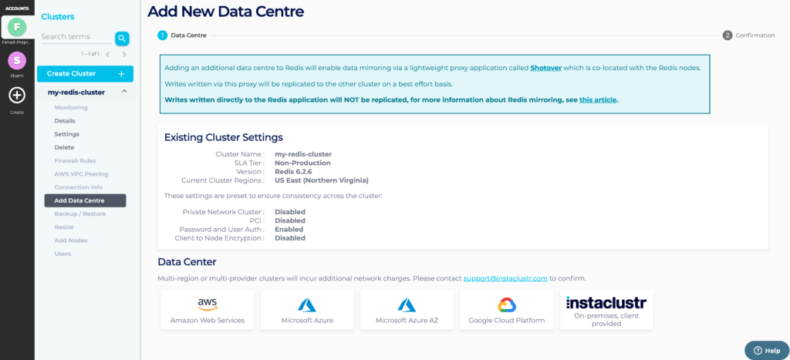This screenshot has height=360, width=790.
Task: Collapse the my-redis-cluster tree item
Action: [123, 92]
